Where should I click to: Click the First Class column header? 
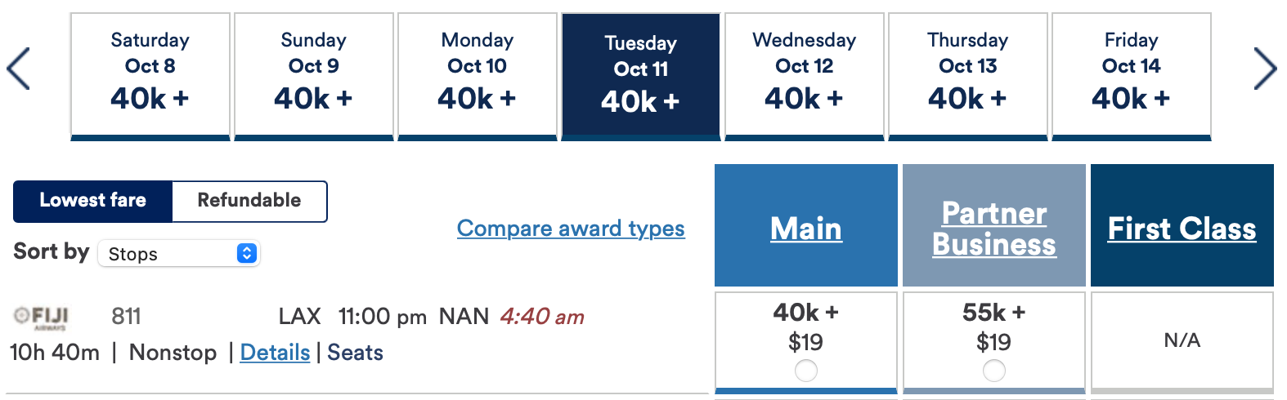(1182, 229)
